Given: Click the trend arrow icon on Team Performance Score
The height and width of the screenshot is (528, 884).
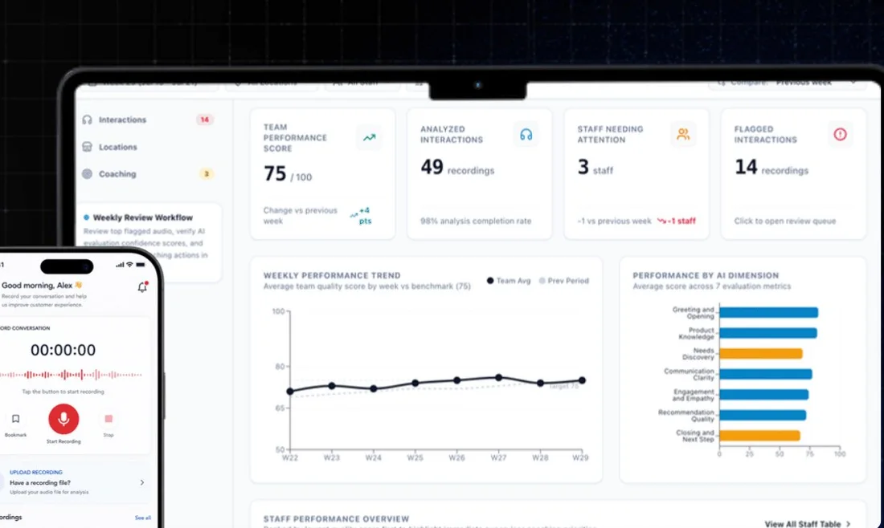Looking at the screenshot, I should point(370,137).
